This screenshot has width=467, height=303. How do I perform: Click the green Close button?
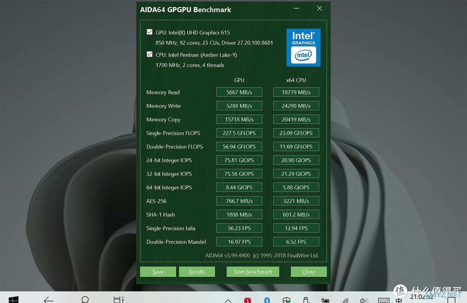point(309,271)
